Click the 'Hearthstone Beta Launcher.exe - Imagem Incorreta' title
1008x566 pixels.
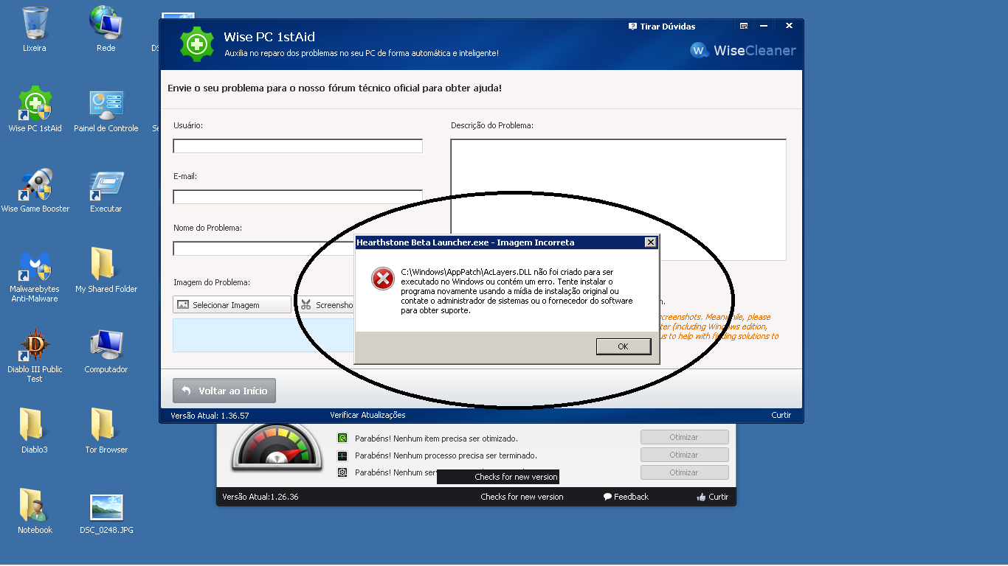[466, 242]
